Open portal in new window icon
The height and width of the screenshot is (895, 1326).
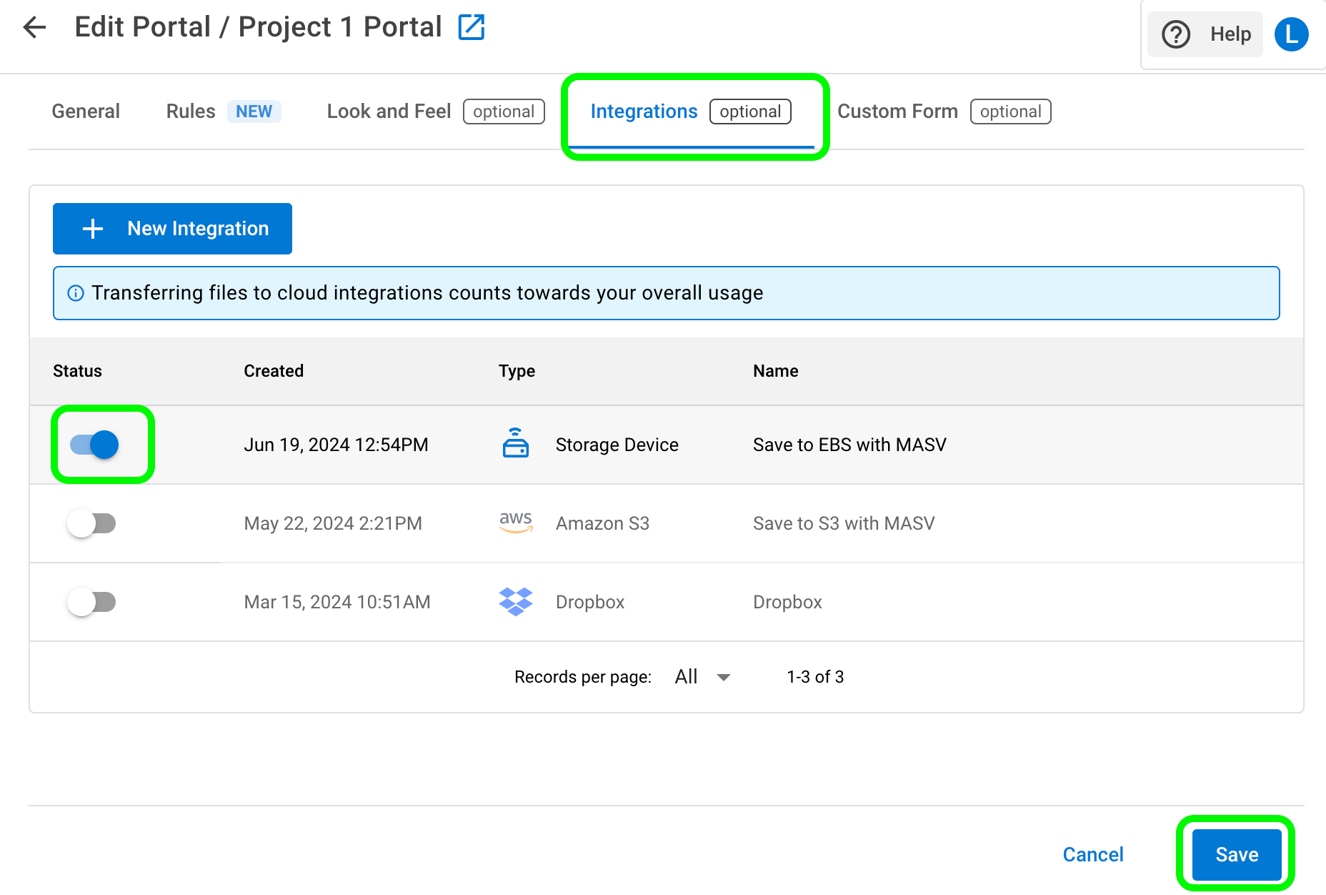pyautogui.click(x=472, y=27)
